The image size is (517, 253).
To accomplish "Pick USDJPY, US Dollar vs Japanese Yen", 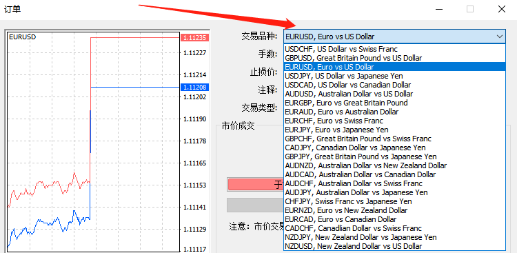I will (394, 76).
